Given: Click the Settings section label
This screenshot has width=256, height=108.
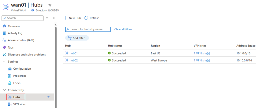Looking at the screenshot, I should tap(13, 62).
